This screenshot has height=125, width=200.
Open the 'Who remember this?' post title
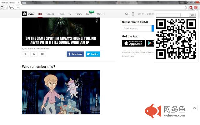click(38, 67)
